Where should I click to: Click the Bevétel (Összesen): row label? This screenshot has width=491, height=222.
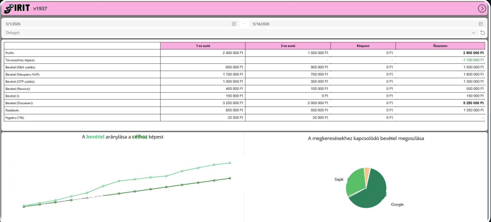pyautogui.click(x=19, y=103)
